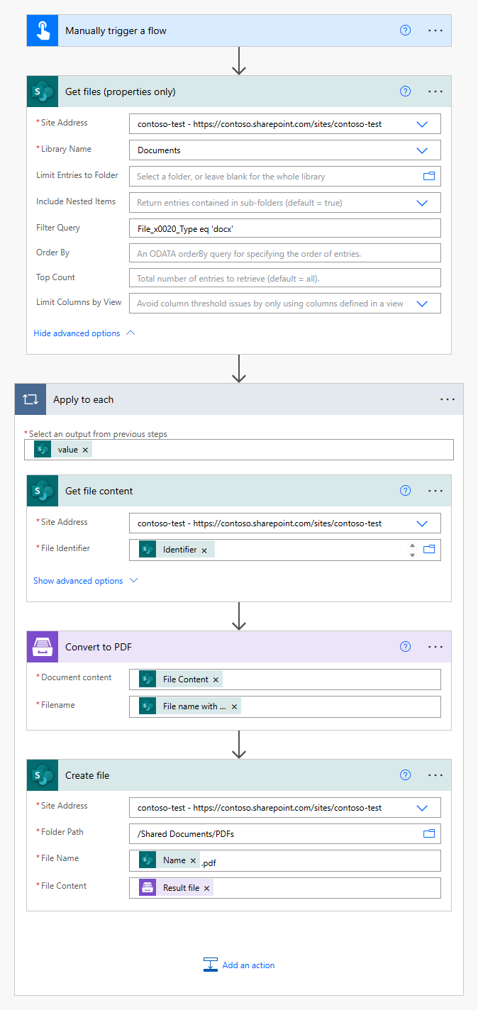Viewport: 478px width, 1010px height.
Task: Open Site Address dropdown in Get files
Action: tap(423, 124)
